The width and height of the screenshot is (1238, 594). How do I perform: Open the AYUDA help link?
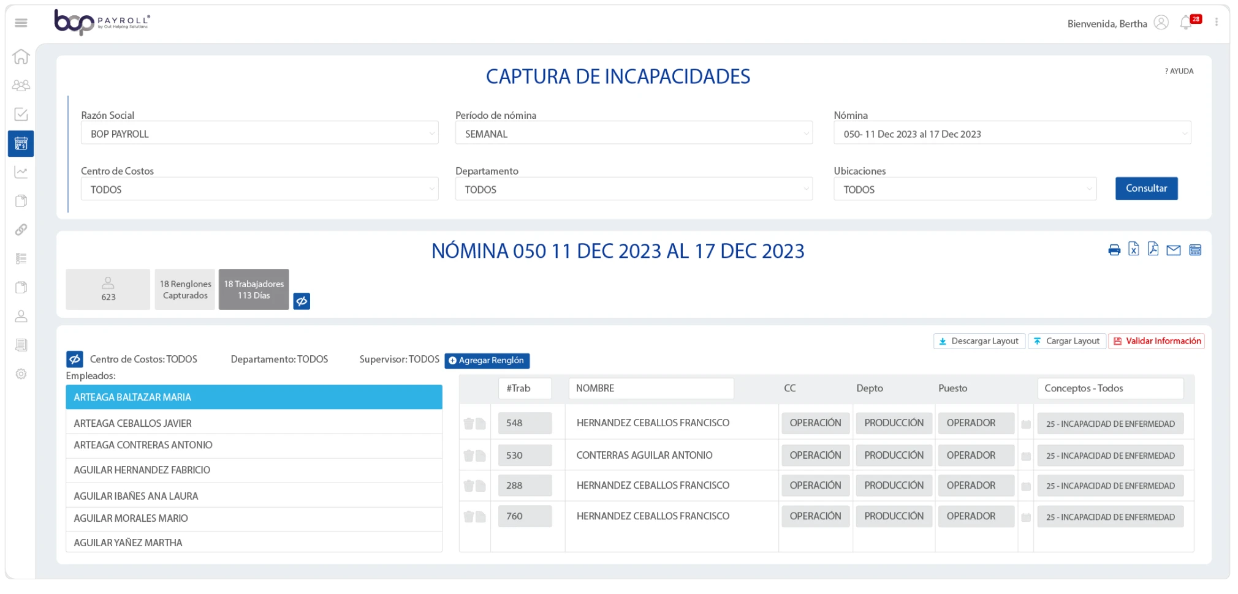click(x=1179, y=71)
